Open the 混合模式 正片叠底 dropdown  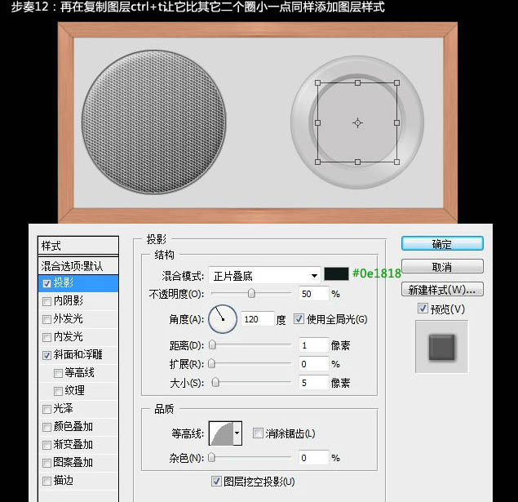tap(264, 275)
